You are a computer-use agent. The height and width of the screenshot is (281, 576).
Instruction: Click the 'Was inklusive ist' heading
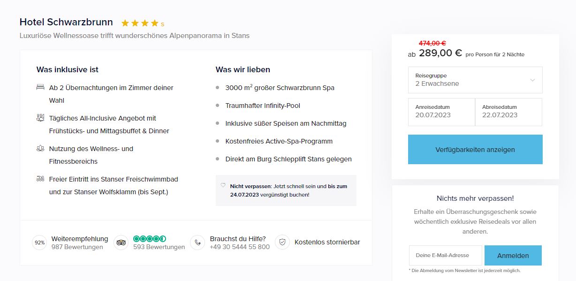click(x=68, y=69)
